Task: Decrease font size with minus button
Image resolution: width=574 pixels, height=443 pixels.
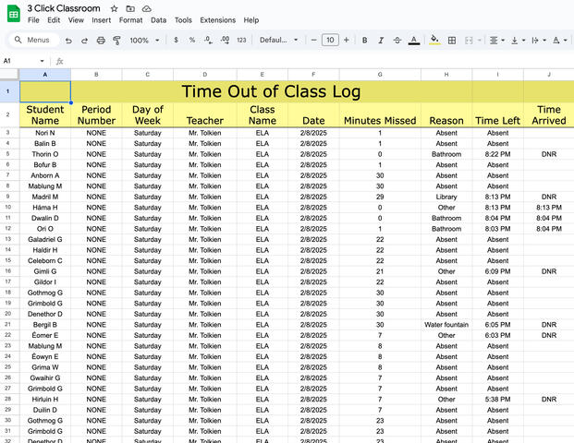Action: pos(314,41)
